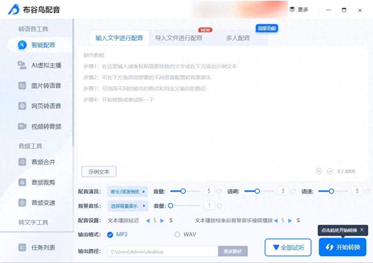373x263 pixels.
Task: Click the 示例文本 button
Action: [99, 172]
